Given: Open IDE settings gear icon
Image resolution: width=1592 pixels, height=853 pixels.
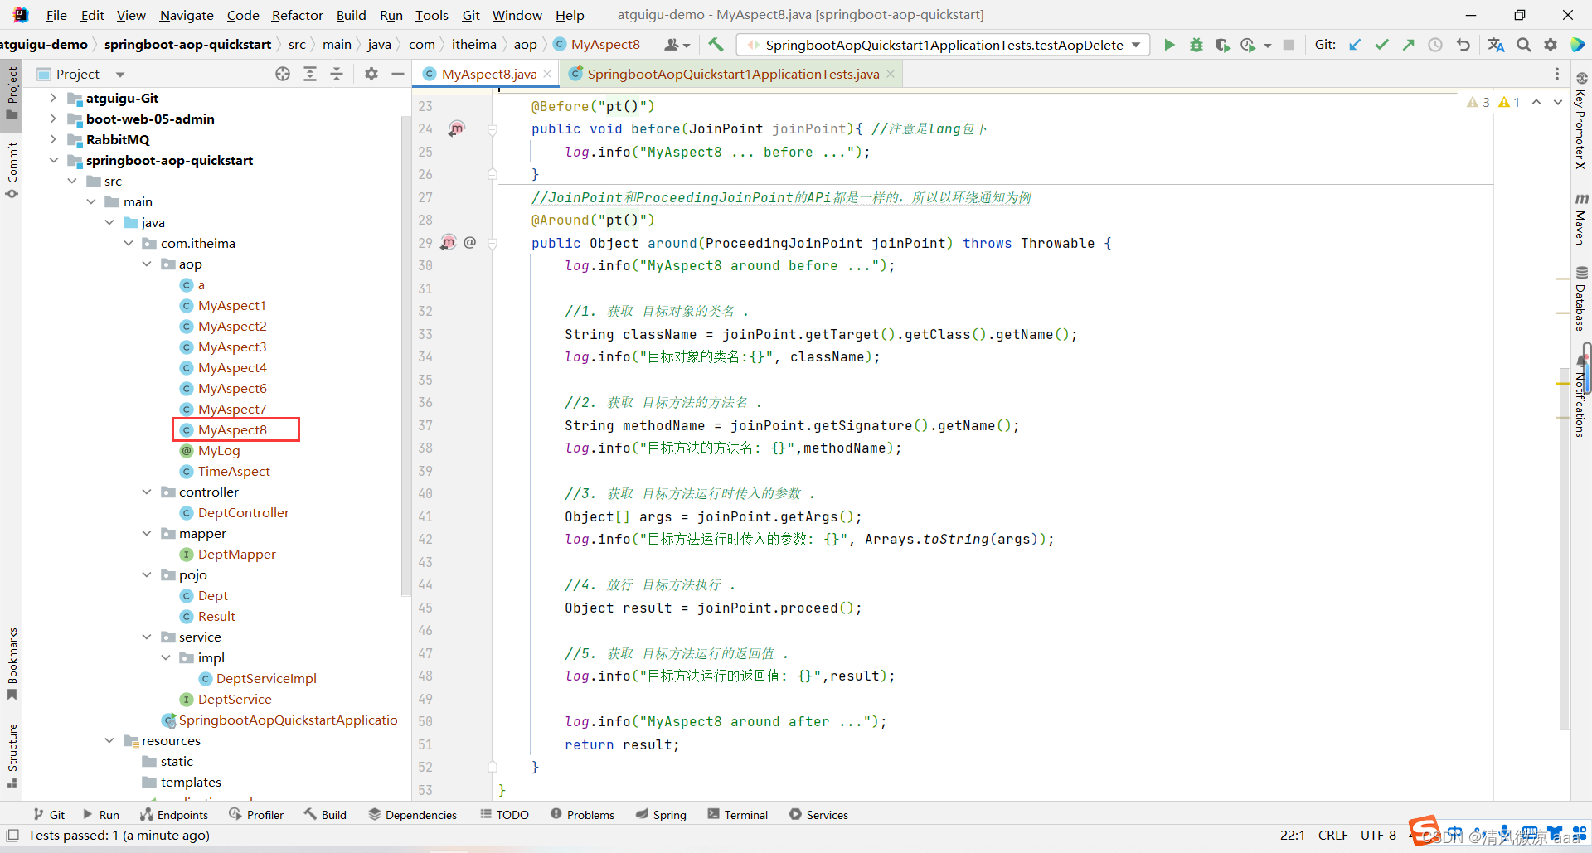Looking at the screenshot, I should coord(1551,45).
